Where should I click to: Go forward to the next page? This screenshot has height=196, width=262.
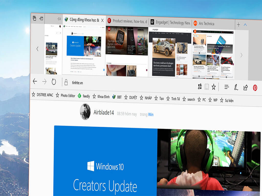44,82
